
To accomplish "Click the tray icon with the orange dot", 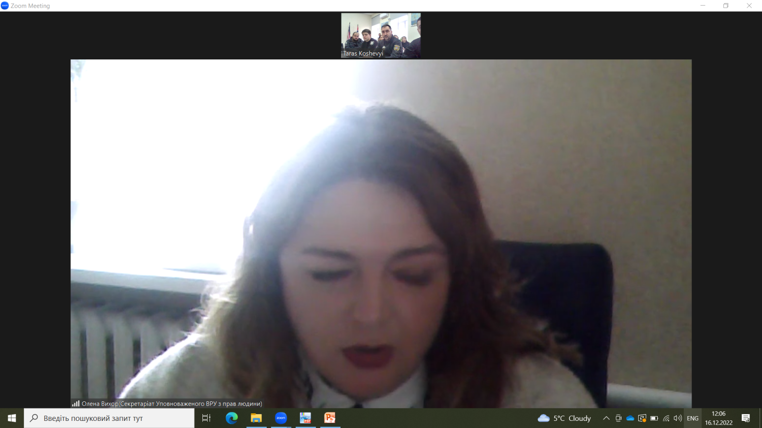I will [x=642, y=418].
